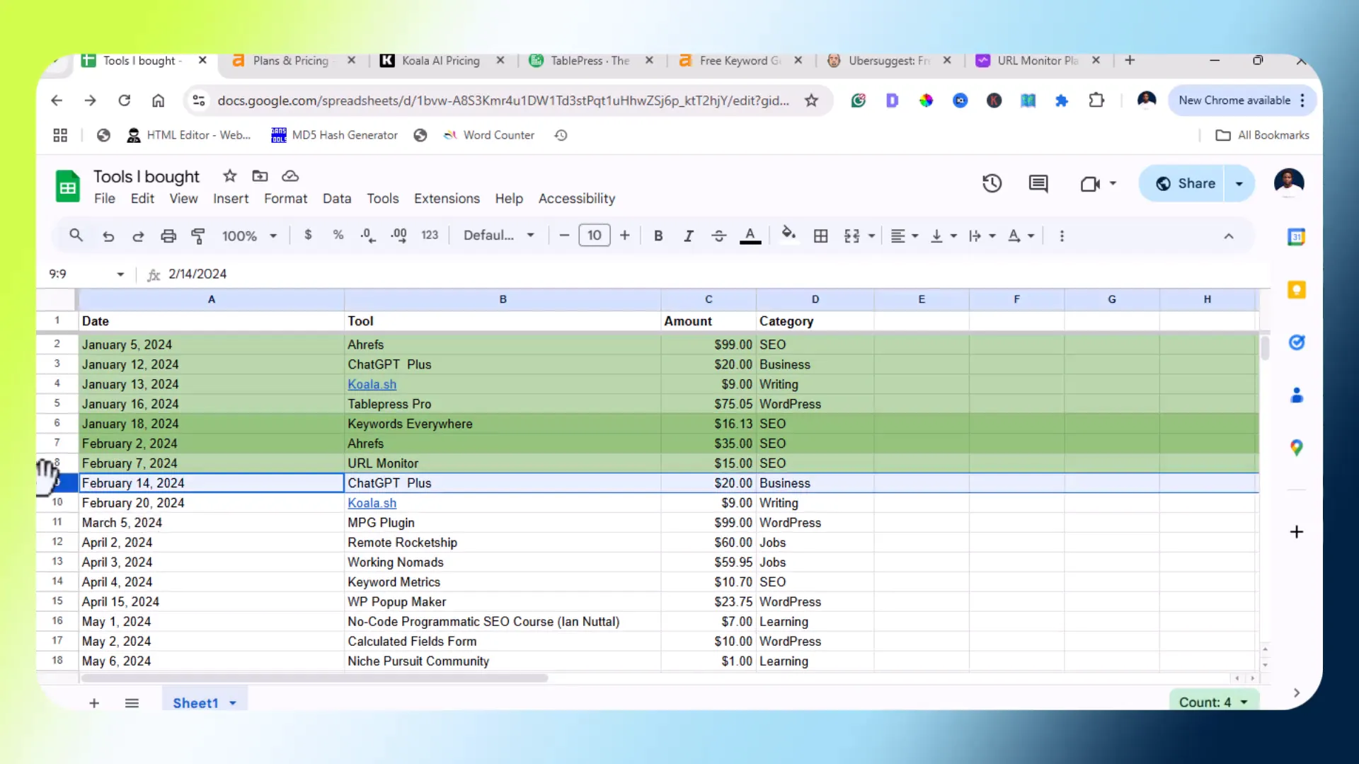1359x764 pixels.
Task: Open the Insert menu
Action: click(231, 199)
